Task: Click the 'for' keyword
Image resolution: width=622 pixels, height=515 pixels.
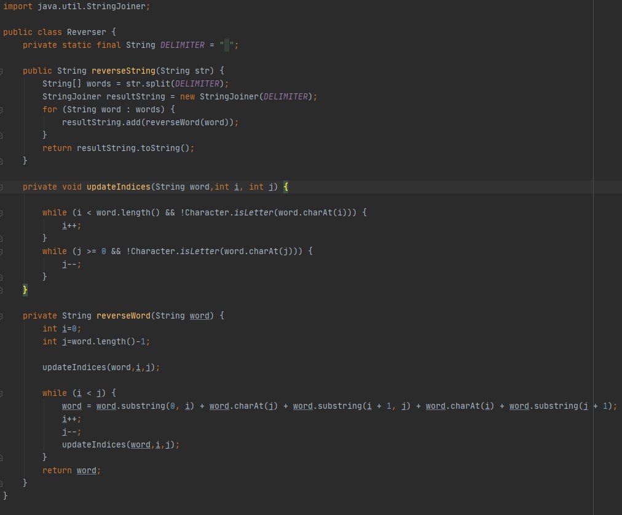Action: (x=50, y=110)
